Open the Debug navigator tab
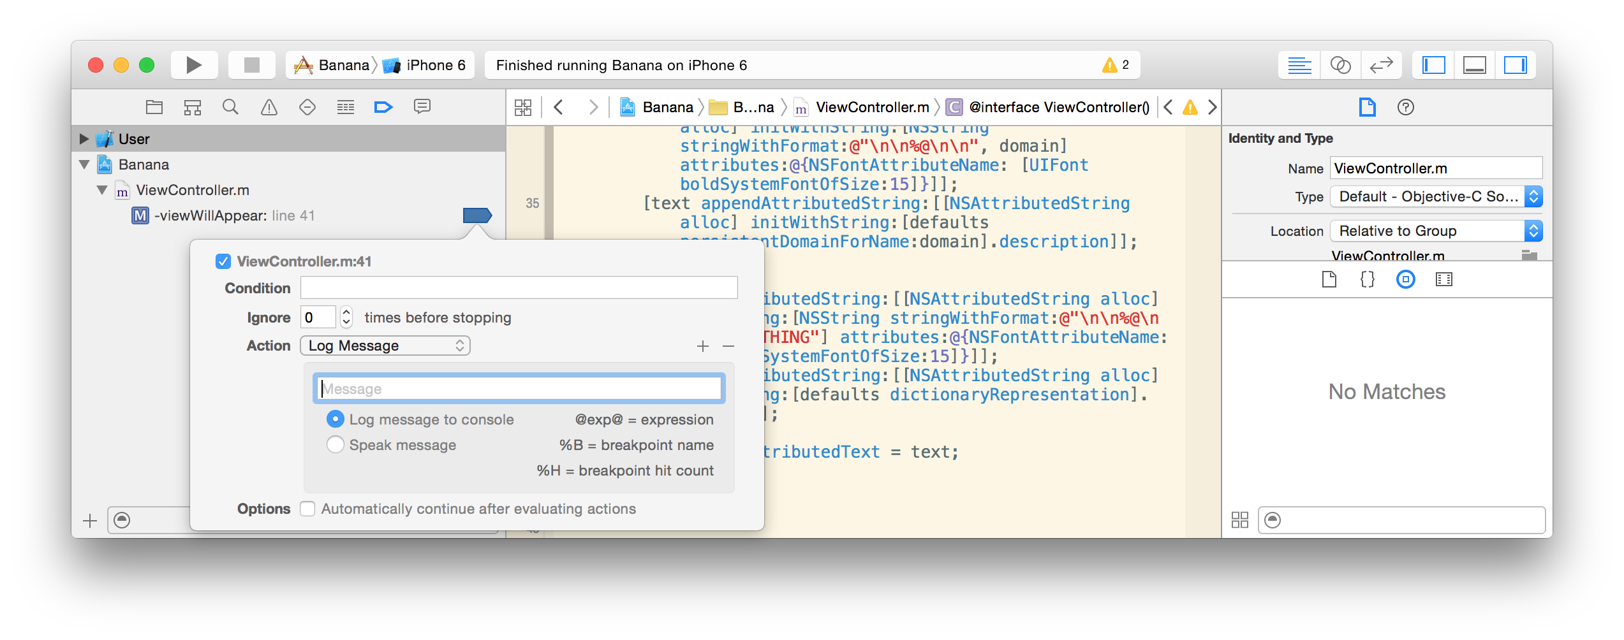The height and width of the screenshot is (640, 1624). [x=346, y=107]
